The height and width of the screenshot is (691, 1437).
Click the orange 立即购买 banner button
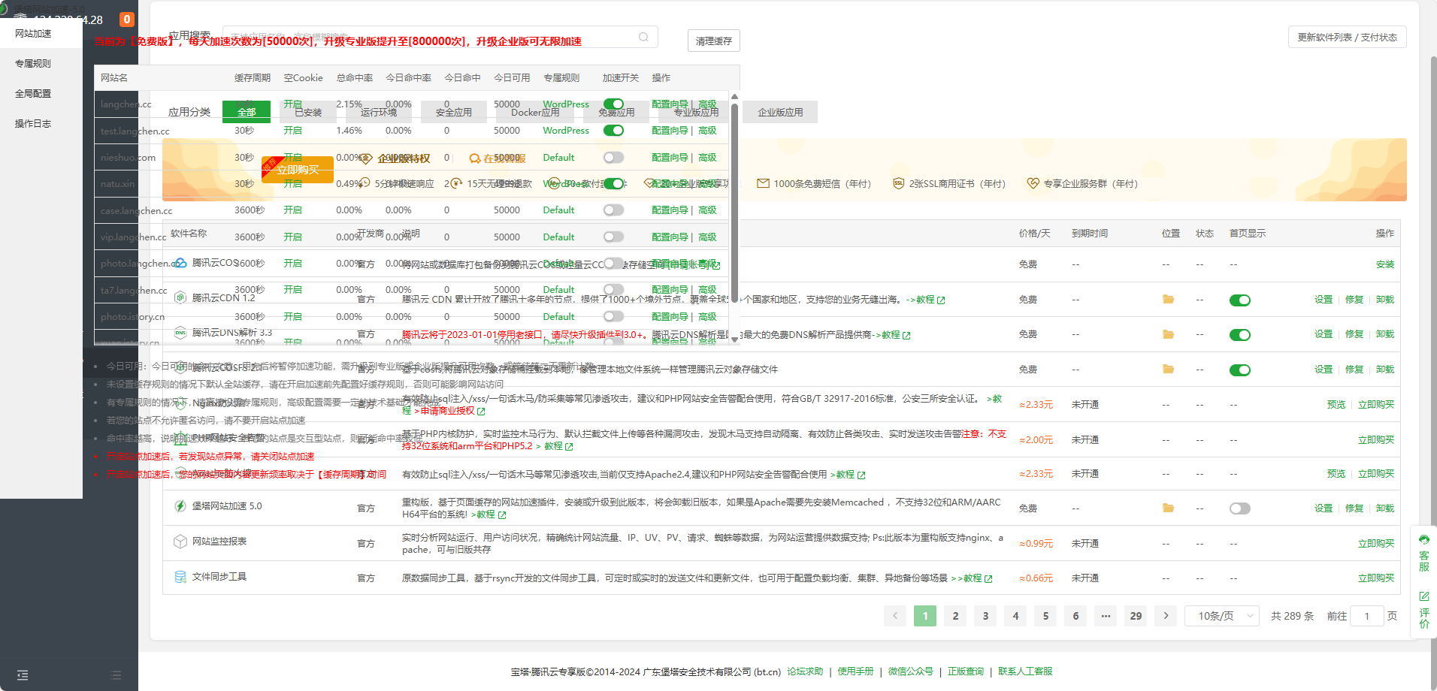coord(298,170)
